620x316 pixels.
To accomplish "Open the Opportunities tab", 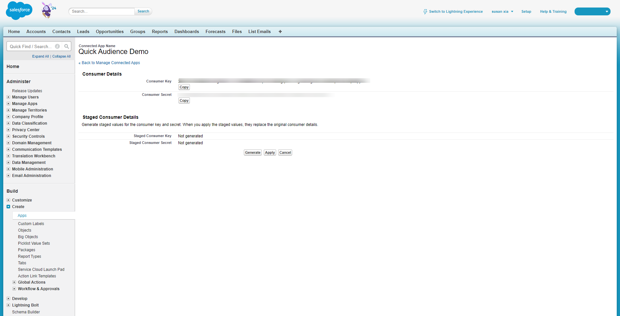I will pos(110,32).
